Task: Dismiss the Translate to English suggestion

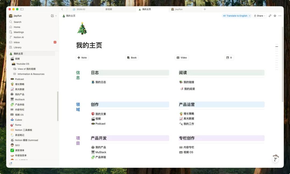Action: pos(249,16)
